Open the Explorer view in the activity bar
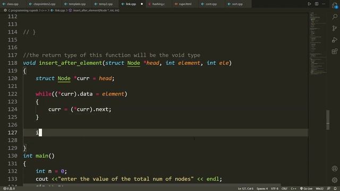 click(335, 5)
